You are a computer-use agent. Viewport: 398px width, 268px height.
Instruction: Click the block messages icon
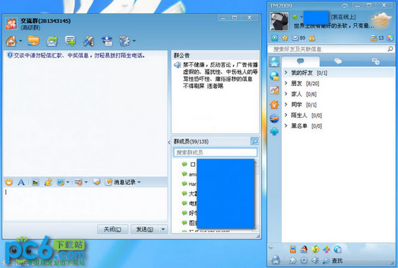tap(78, 182)
